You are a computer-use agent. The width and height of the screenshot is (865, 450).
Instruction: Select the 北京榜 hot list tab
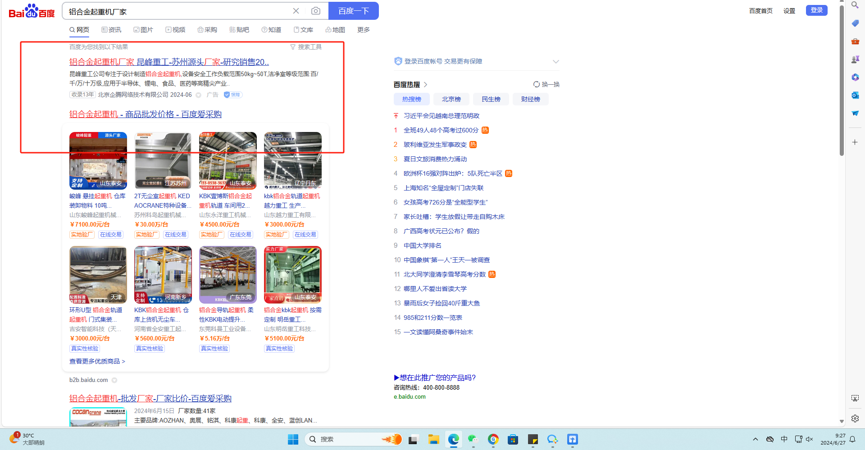[x=451, y=99]
